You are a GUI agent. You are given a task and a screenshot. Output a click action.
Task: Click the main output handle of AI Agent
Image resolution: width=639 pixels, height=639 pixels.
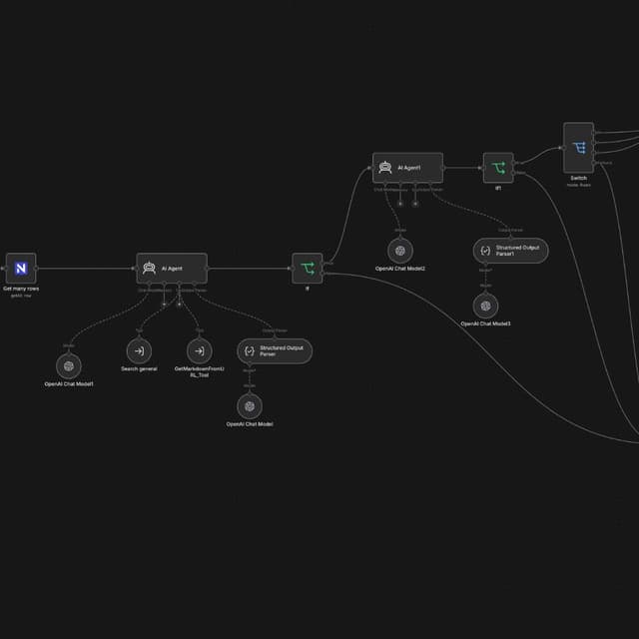coord(208,269)
